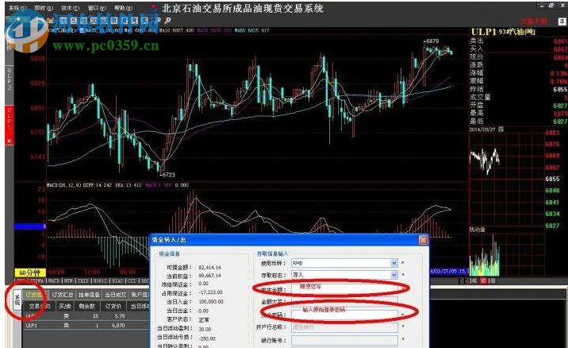Click the red 交易下单 link at top right

[534, 21]
